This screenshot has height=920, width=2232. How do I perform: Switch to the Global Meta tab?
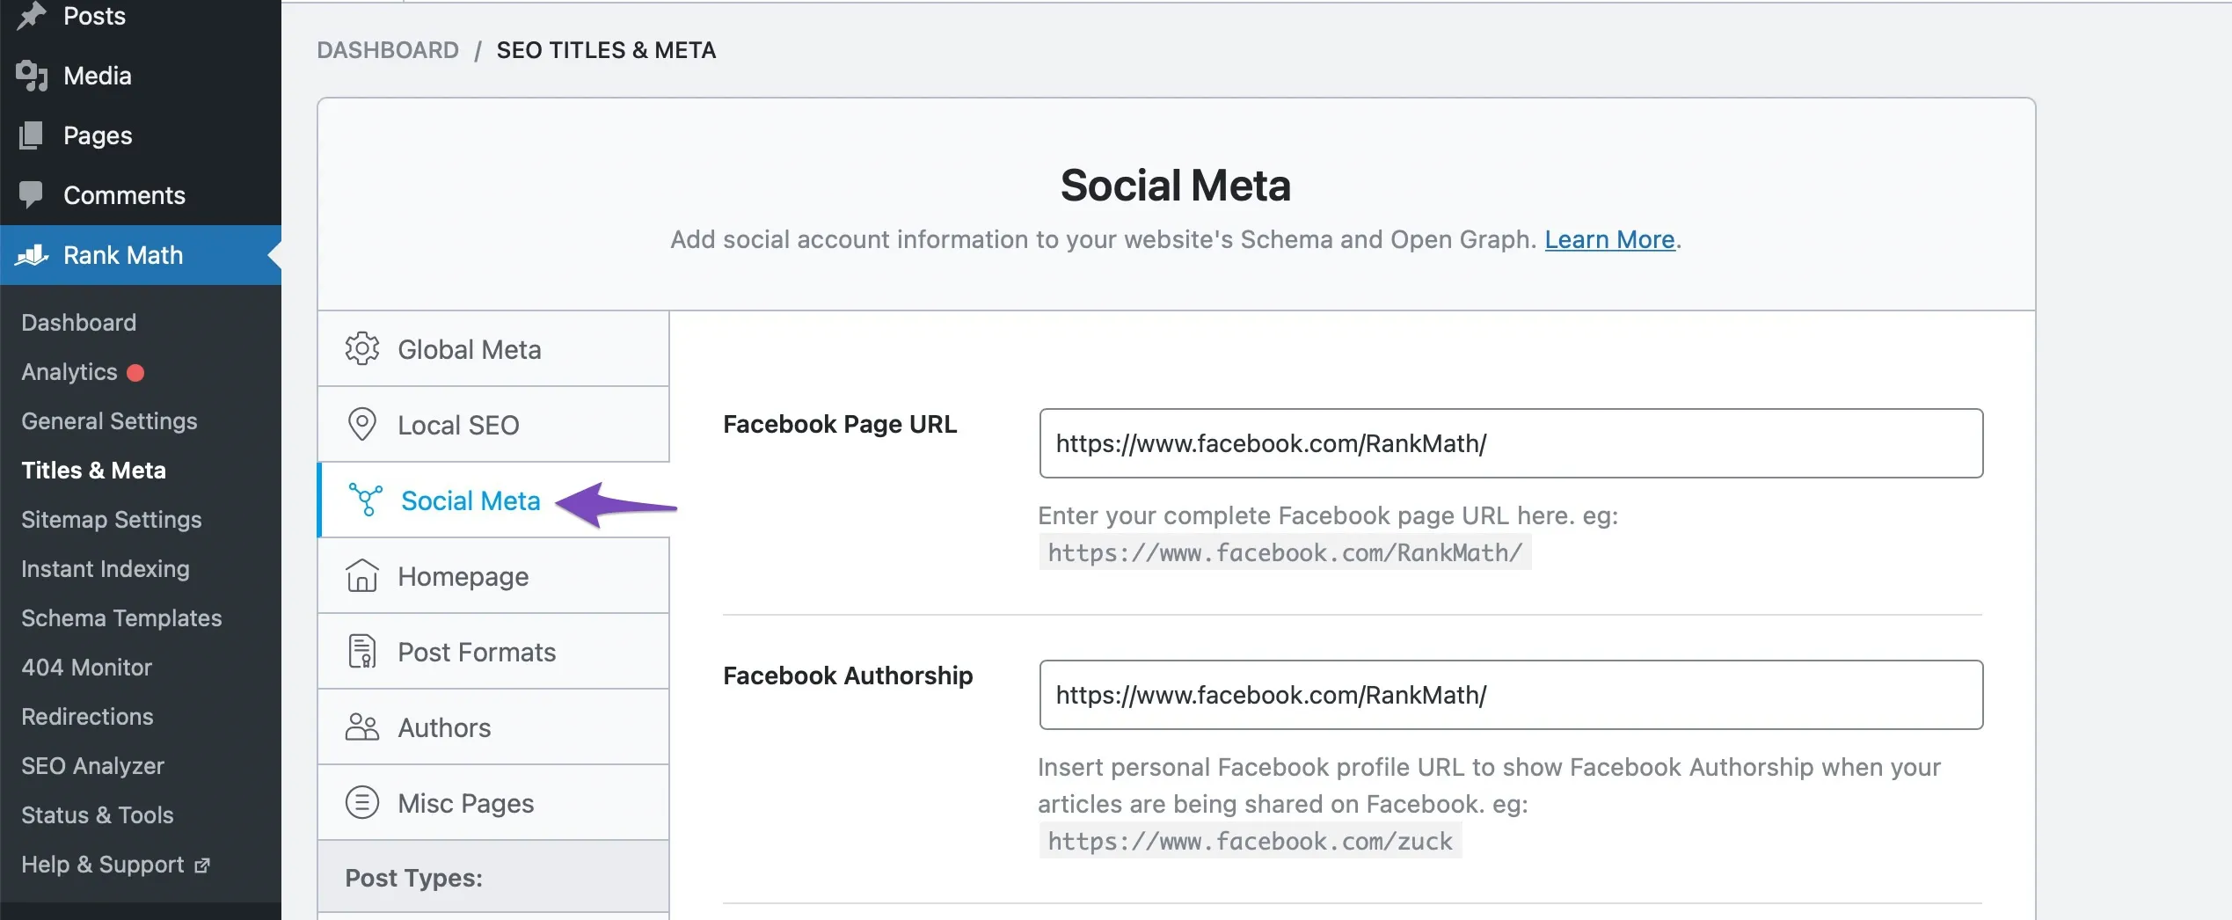click(x=493, y=349)
